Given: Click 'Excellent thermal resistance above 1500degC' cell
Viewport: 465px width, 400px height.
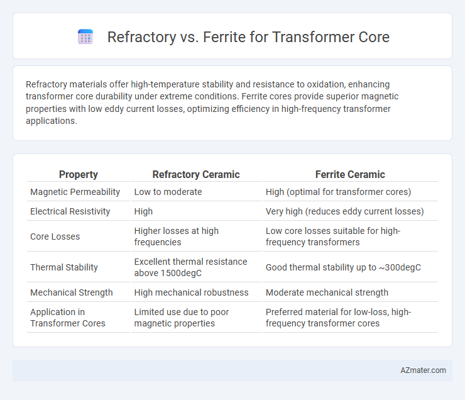Looking at the screenshot, I should (x=190, y=267).
